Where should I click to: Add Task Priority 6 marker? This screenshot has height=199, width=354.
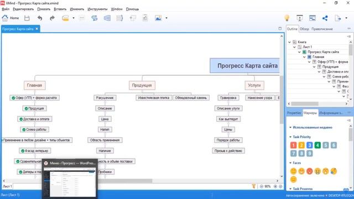[x=334, y=145]
